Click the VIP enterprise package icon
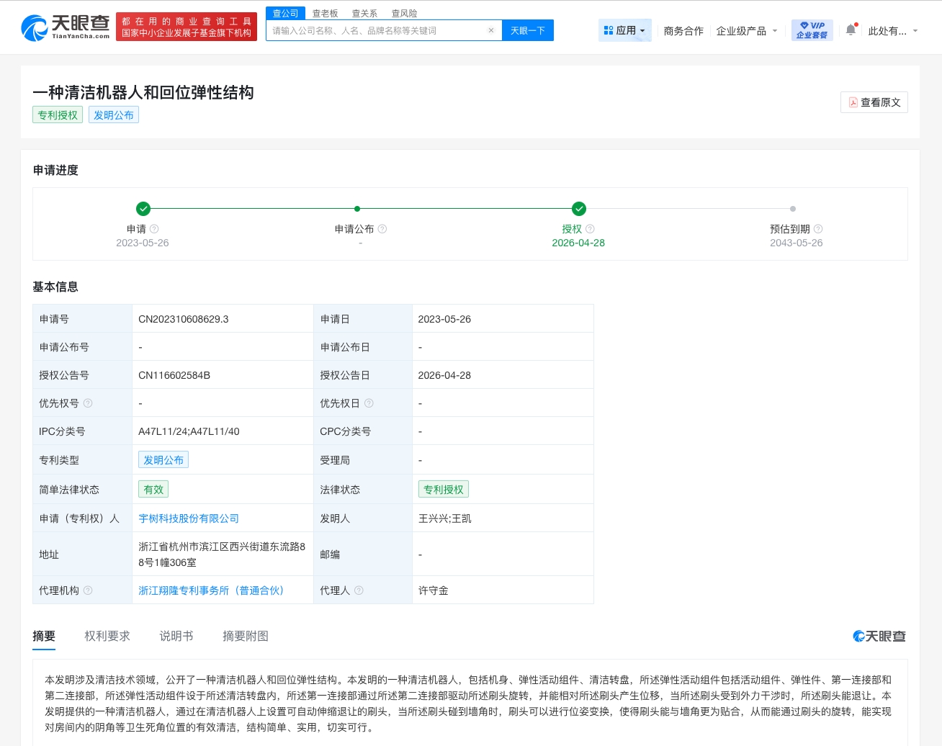This screenshot has width=942, height=746. (x=812, y=30)
